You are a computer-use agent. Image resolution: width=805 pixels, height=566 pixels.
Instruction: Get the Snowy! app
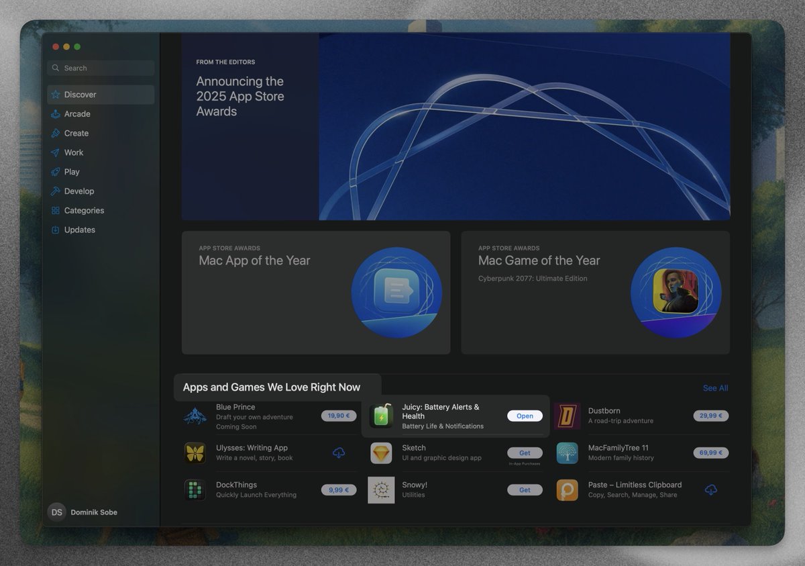tap(525, 490)
